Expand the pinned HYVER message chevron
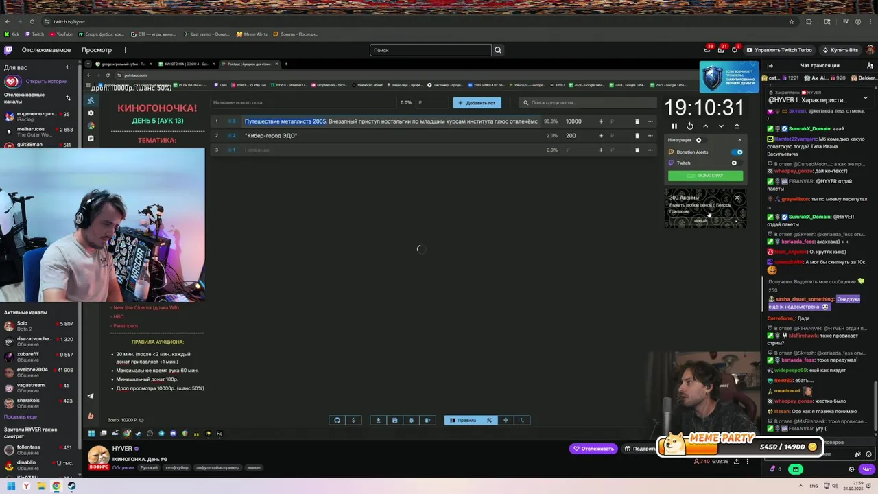The image size is (878, 494). (865, 98)
